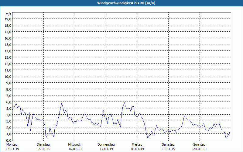The width and height of the screenshot is (243, 152).
Task: Click the '6,0' y-axis label
Action: (x=9, y=102)
